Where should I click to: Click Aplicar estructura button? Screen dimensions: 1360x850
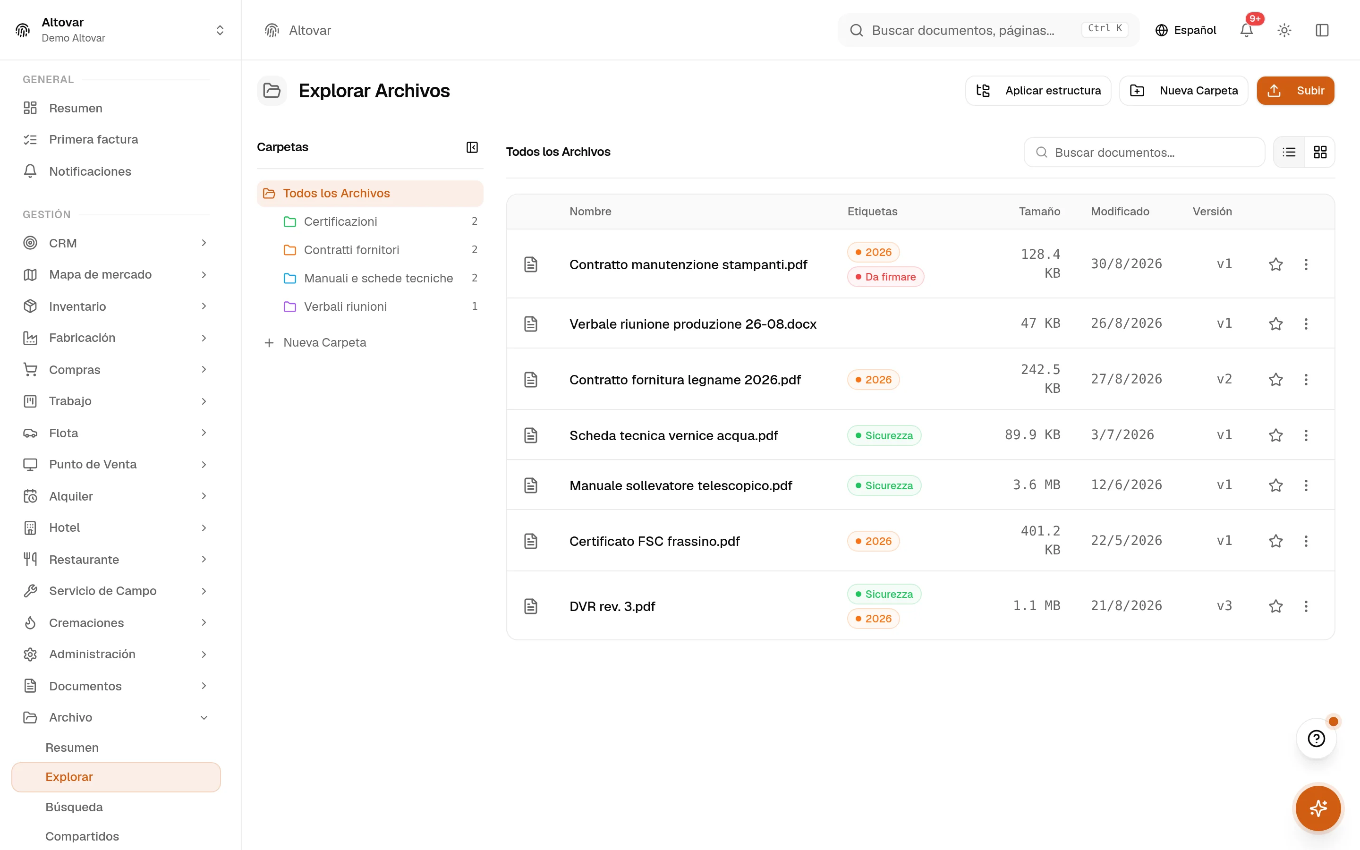coord(1038,91)
